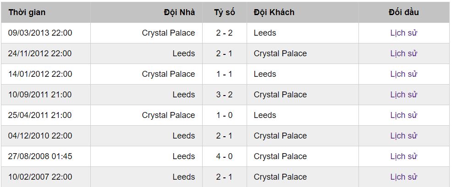Click the 1 - 1 score cell

[224, 74]
